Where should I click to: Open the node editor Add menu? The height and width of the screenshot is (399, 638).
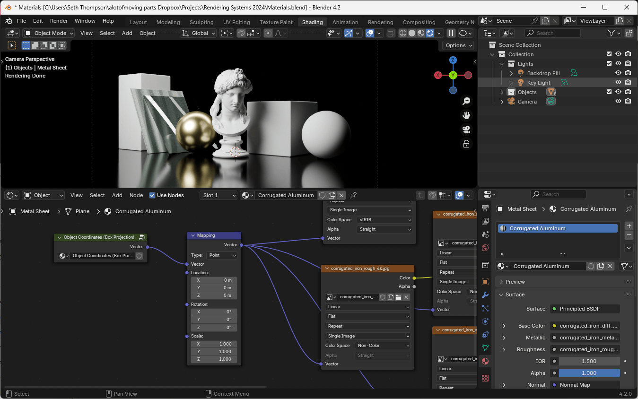point(117,195)
